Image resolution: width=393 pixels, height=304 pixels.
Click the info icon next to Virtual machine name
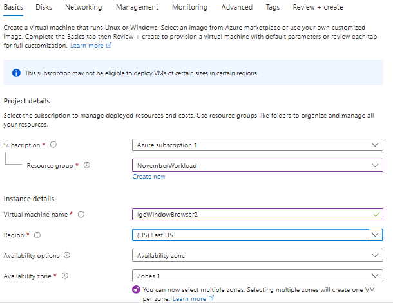coord(82,215)
